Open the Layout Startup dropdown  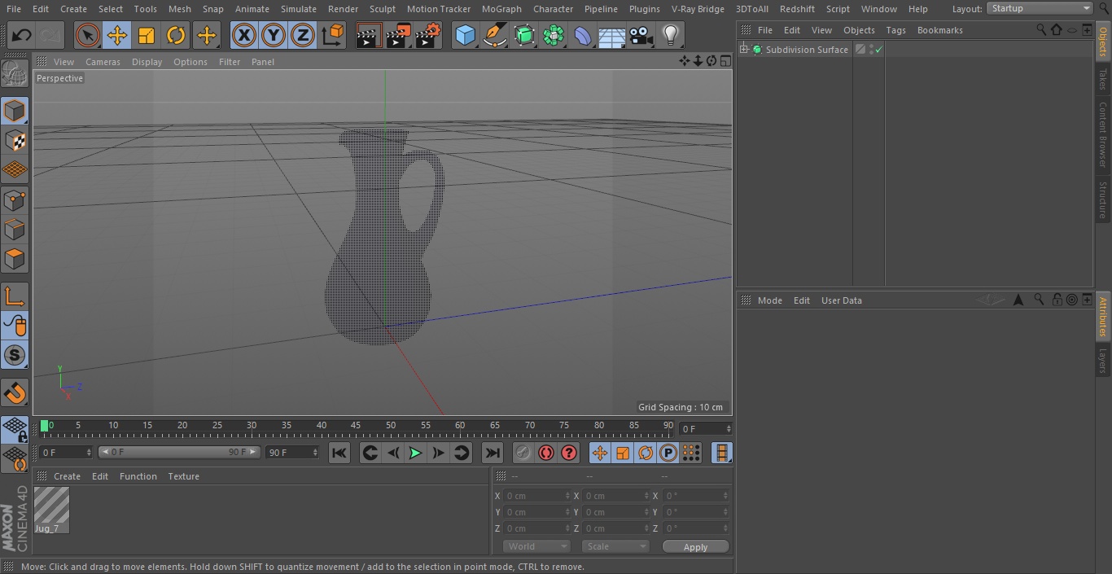point(1040,8)
